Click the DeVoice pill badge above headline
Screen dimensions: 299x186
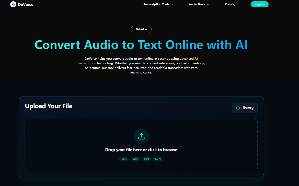tap(141, 29)
